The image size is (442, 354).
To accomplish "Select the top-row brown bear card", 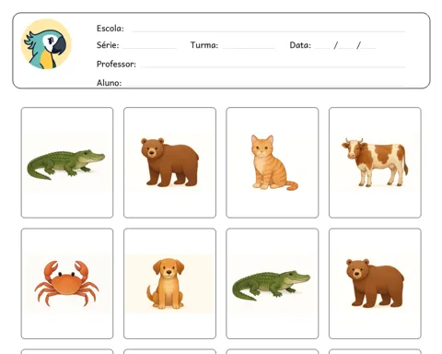I will point(169,162).
